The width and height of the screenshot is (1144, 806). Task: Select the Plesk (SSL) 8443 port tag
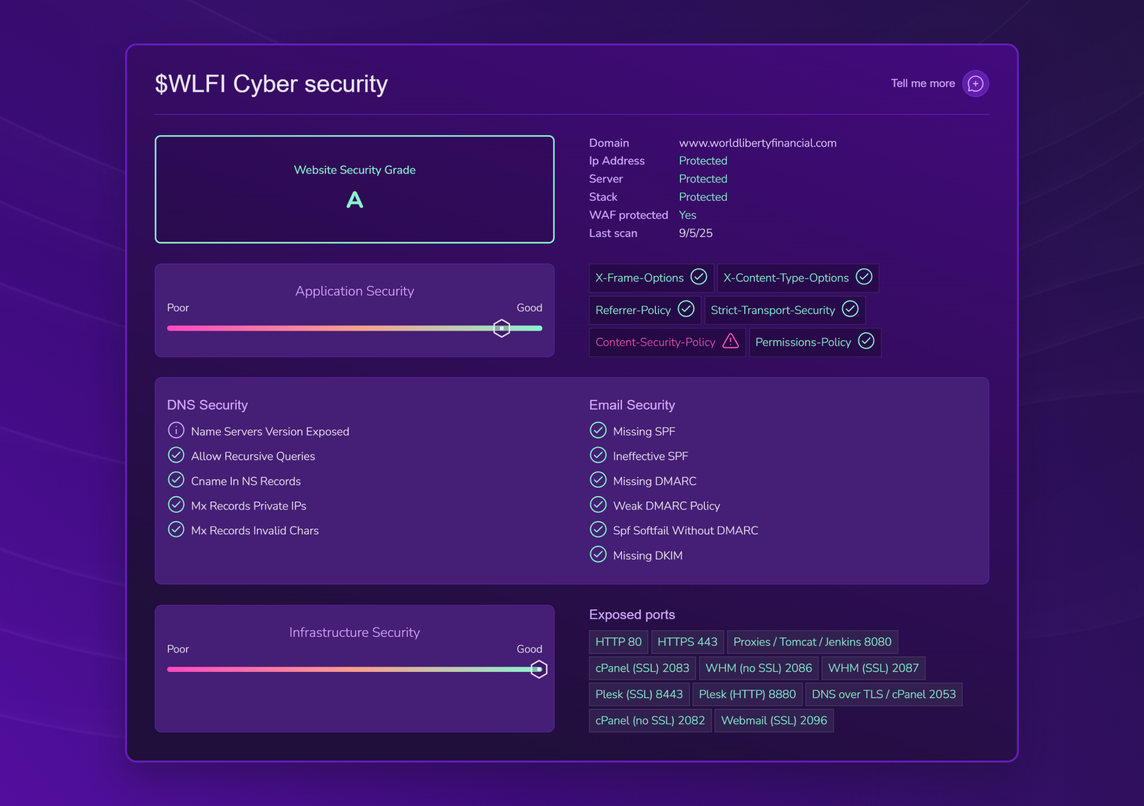pyautogui.click(x=639, y=695)
